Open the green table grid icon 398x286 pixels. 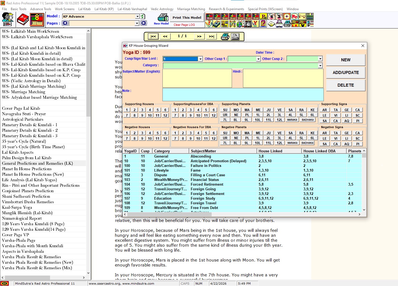[x=310, y=16]
